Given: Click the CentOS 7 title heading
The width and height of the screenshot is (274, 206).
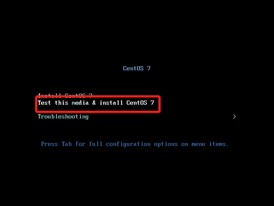Looking at the screenshot, I should coord(137,68).
